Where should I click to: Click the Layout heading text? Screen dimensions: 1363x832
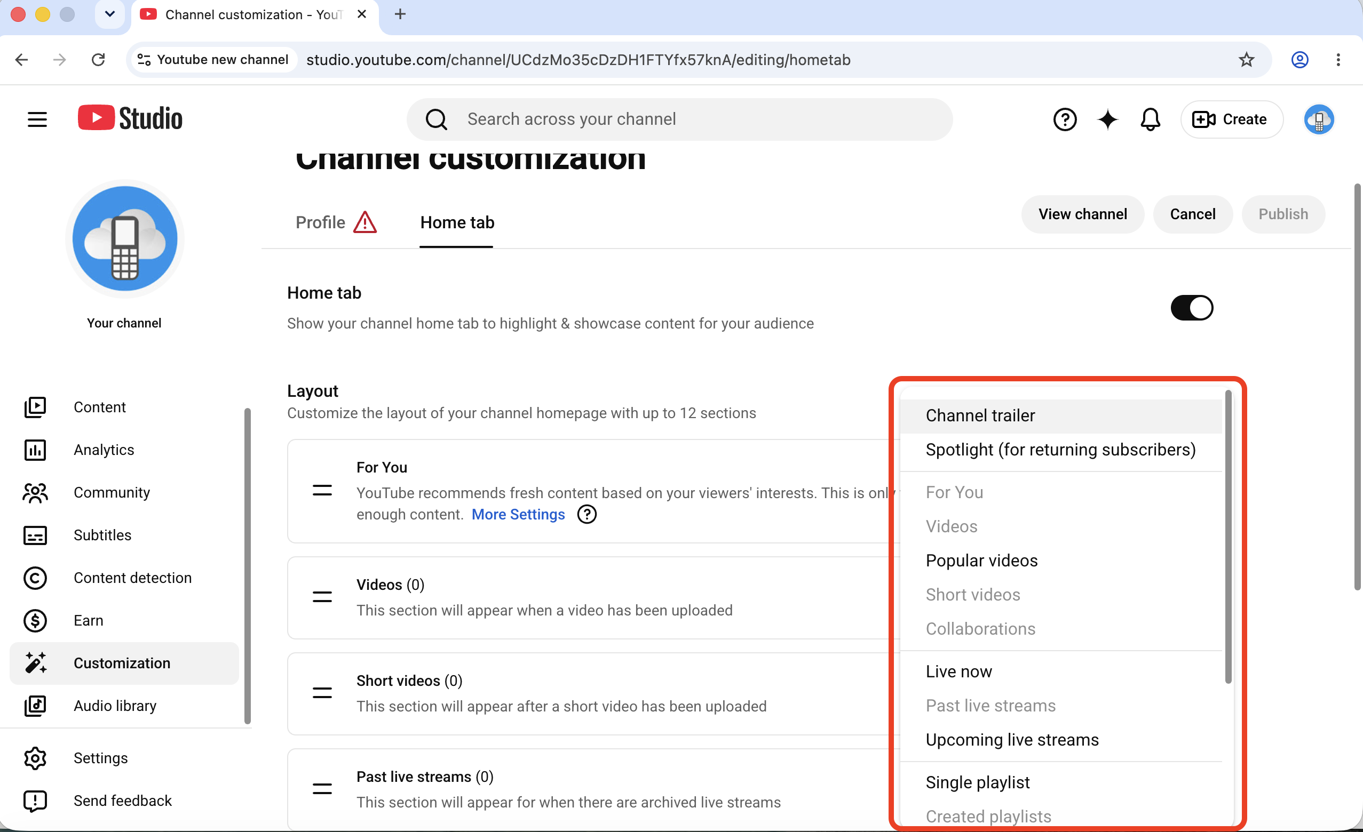pyautogui.click(x=313, y=391)
